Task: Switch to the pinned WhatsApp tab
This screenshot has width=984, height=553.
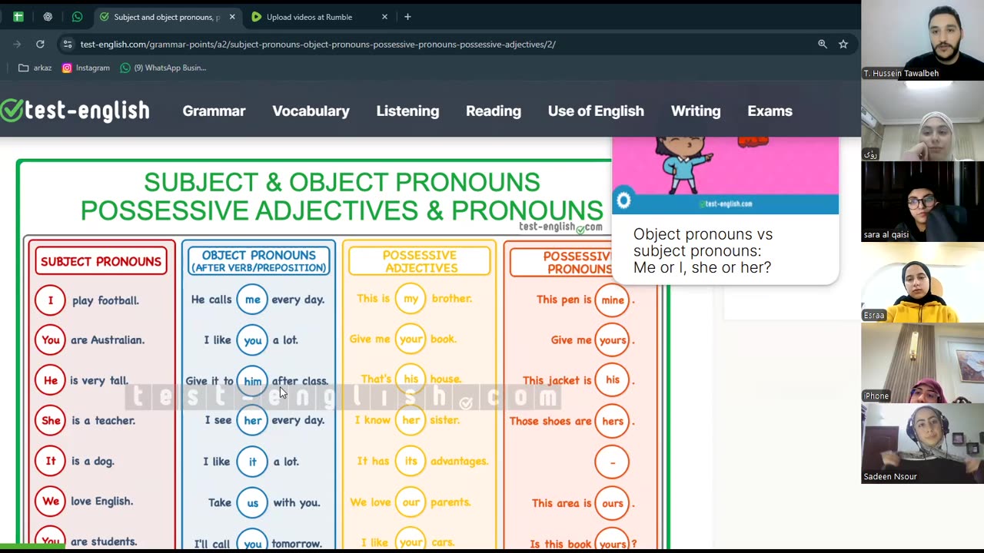Action: (77, 17)
